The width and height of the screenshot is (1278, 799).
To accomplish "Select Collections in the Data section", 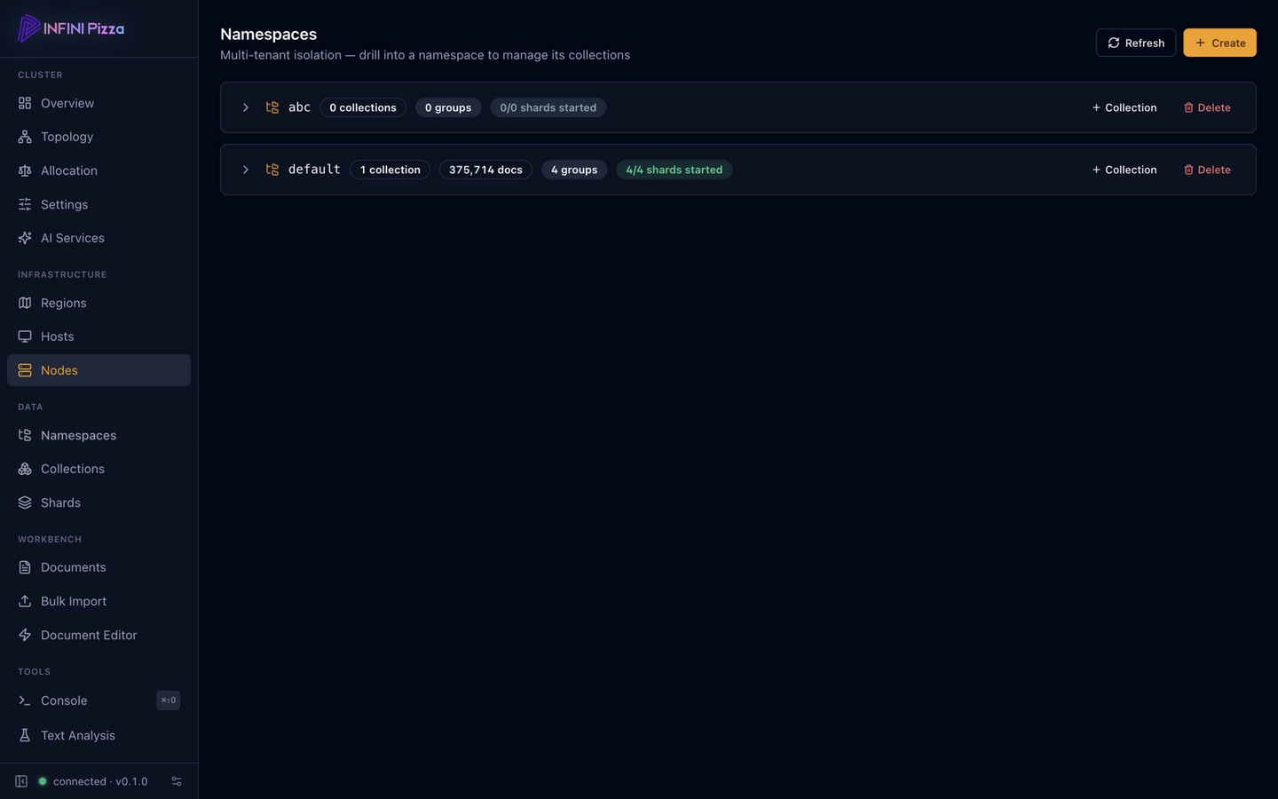I will pyautogui.click(x=99, y=469).
